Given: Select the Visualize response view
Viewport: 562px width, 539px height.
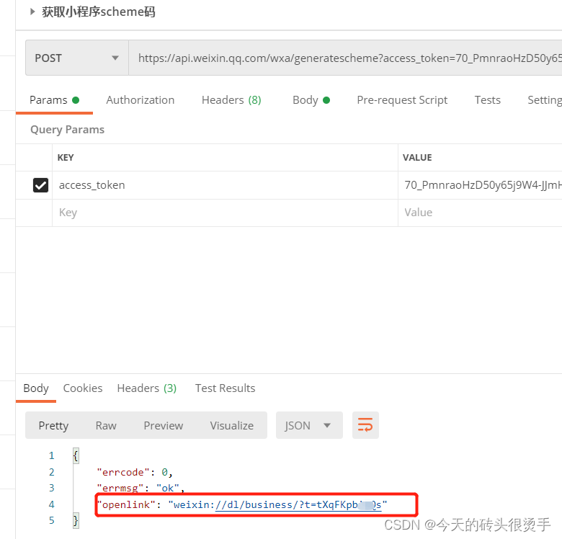Looking at the screenshot, I should tap(231, 425).
